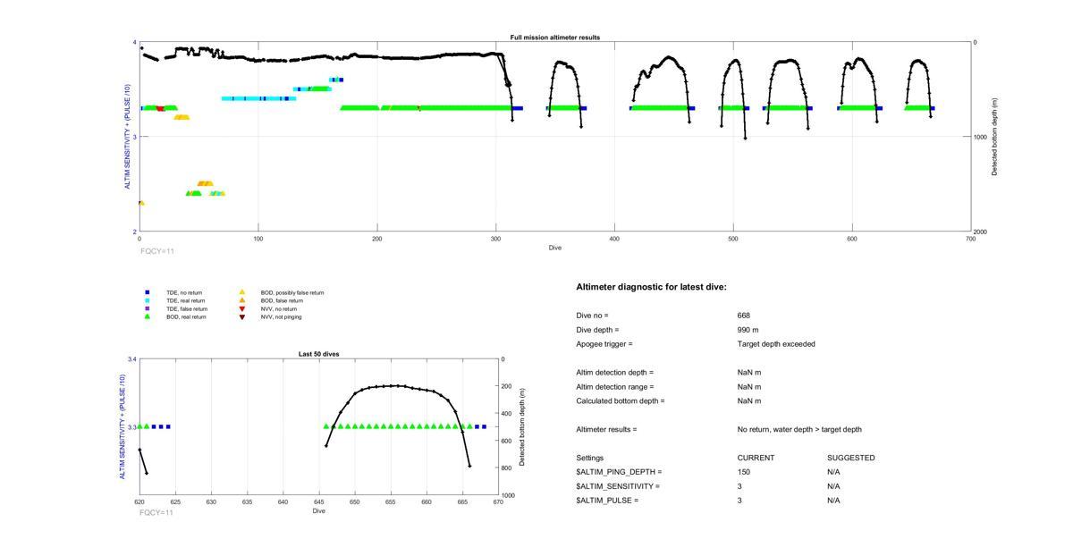Select the 'TDE, false return' legend label
The width and height of the screenshot is (1073, 556).
point(187,308)
